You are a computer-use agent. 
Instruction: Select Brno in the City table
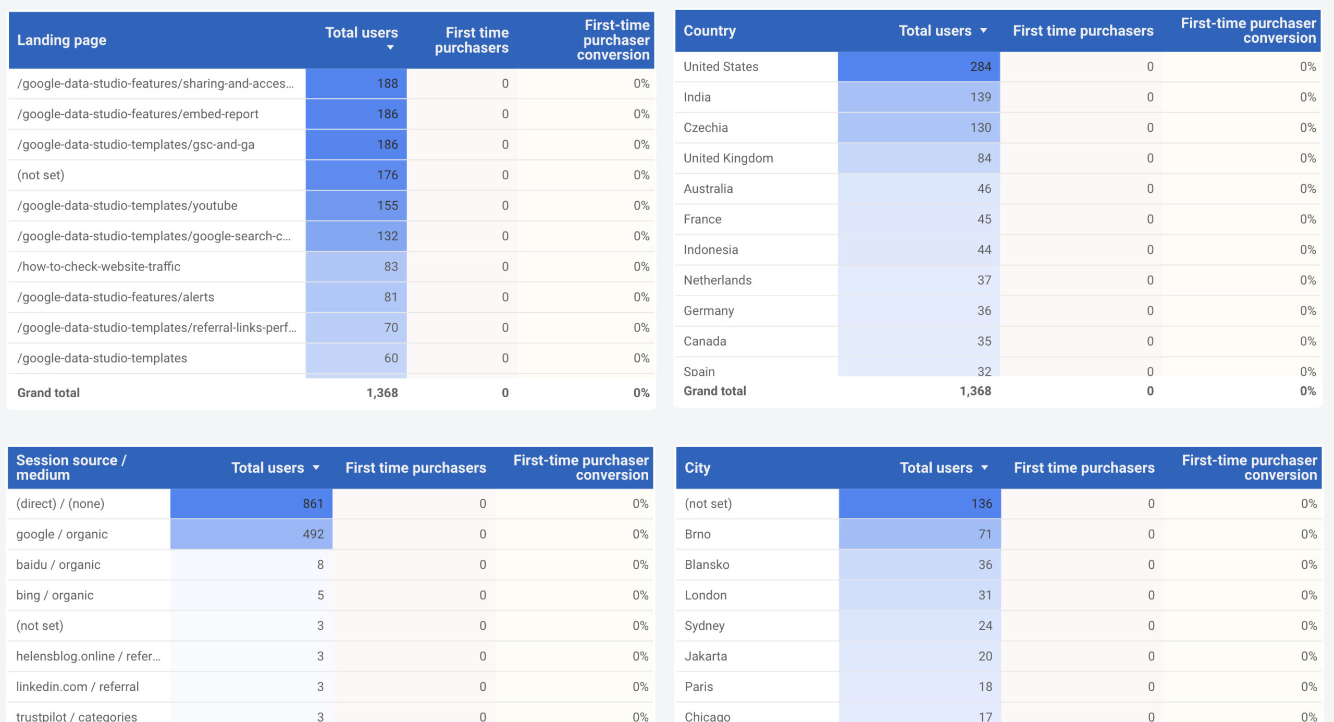[x=697, y=534]
